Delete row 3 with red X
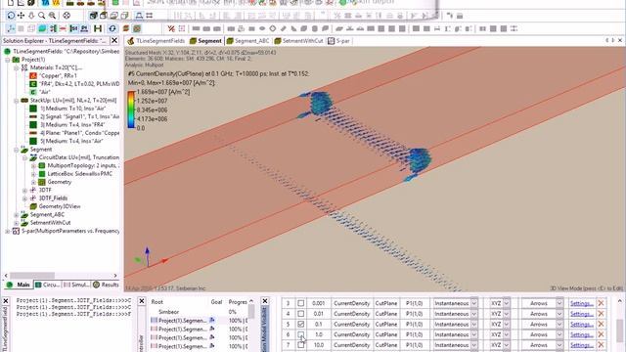Screen dimensions: 626x352 click(601, 303)
